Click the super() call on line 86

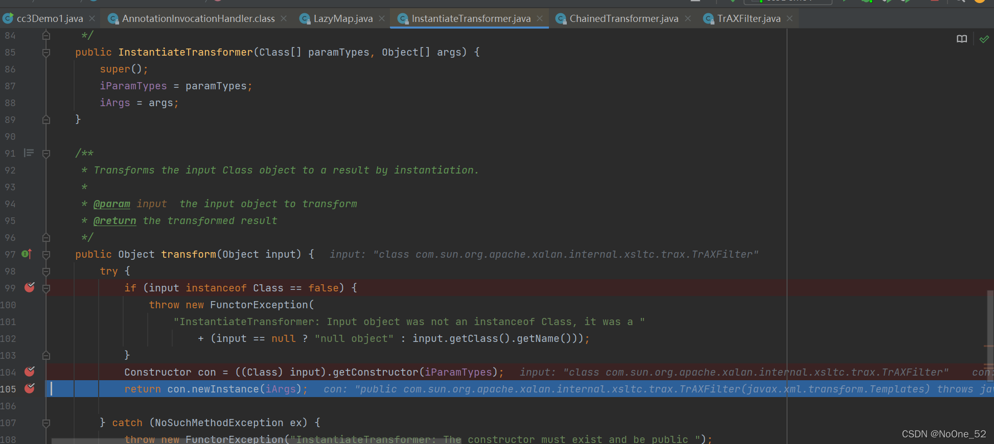(x=121, y=69)
